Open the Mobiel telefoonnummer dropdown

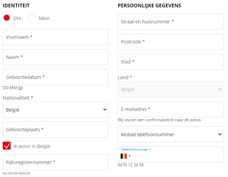[170, 134]
